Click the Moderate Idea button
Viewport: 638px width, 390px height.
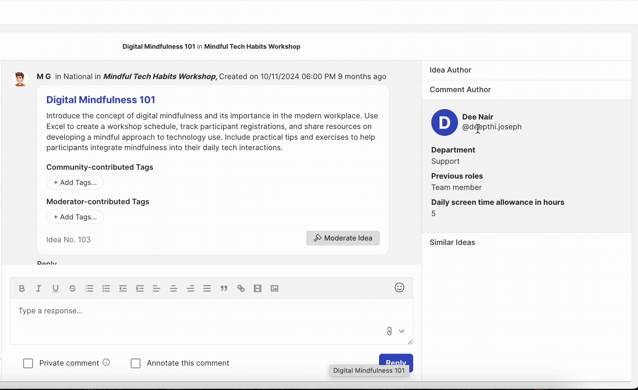pos(343,238)
